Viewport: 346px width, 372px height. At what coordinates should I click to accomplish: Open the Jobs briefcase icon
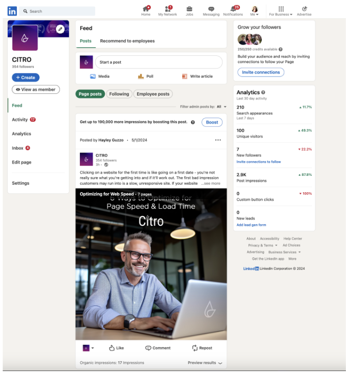coord(189,9)
